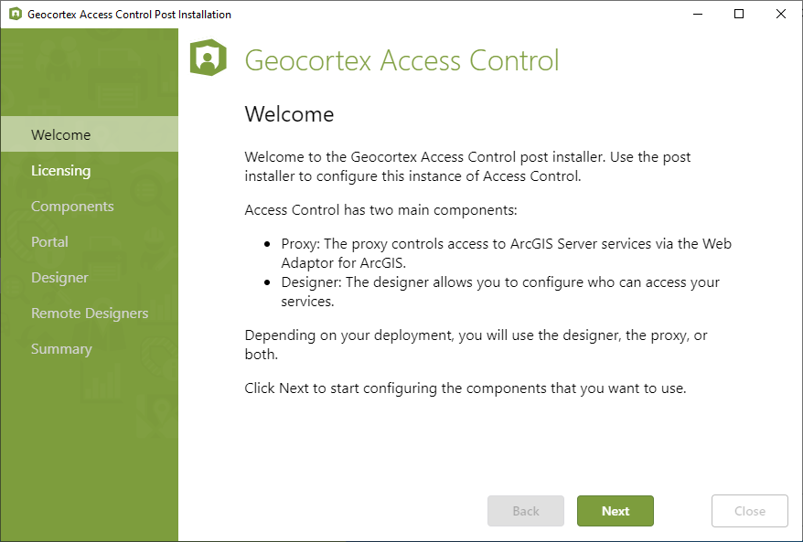Click the Geocortex Access Control shield logo
Viewport: 803px width, 542px height.
[x=208, y=58]
